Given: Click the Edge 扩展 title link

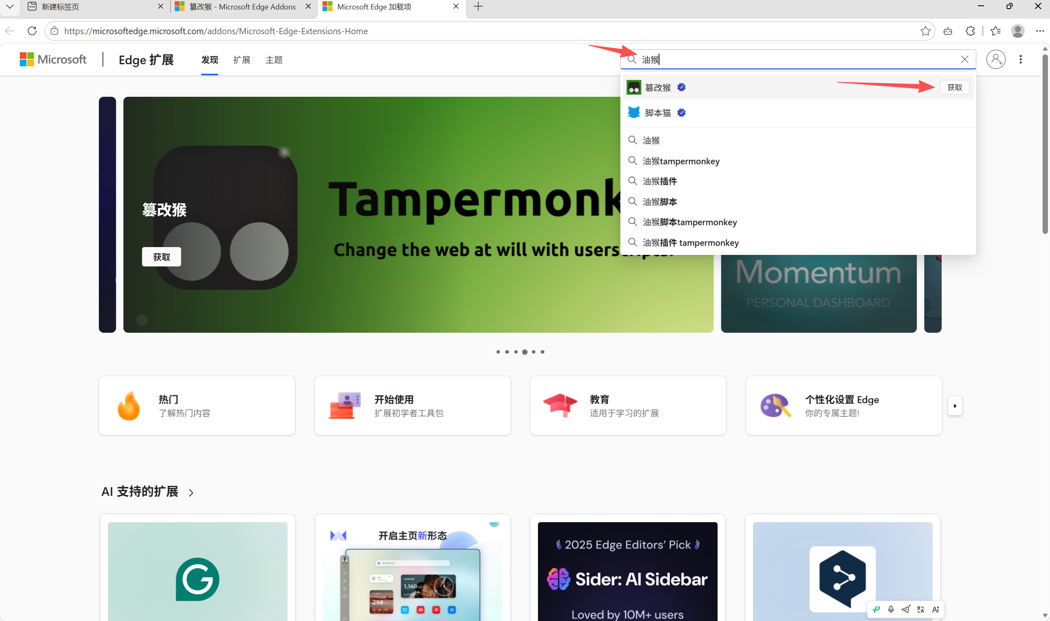Looking at the screenshot, I should [146, 60].
